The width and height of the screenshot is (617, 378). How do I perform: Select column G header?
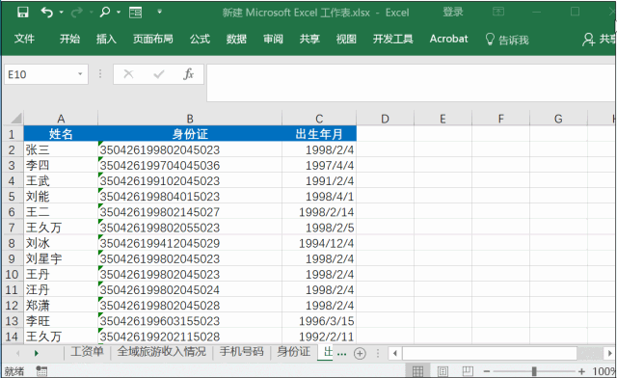[558, 119]
